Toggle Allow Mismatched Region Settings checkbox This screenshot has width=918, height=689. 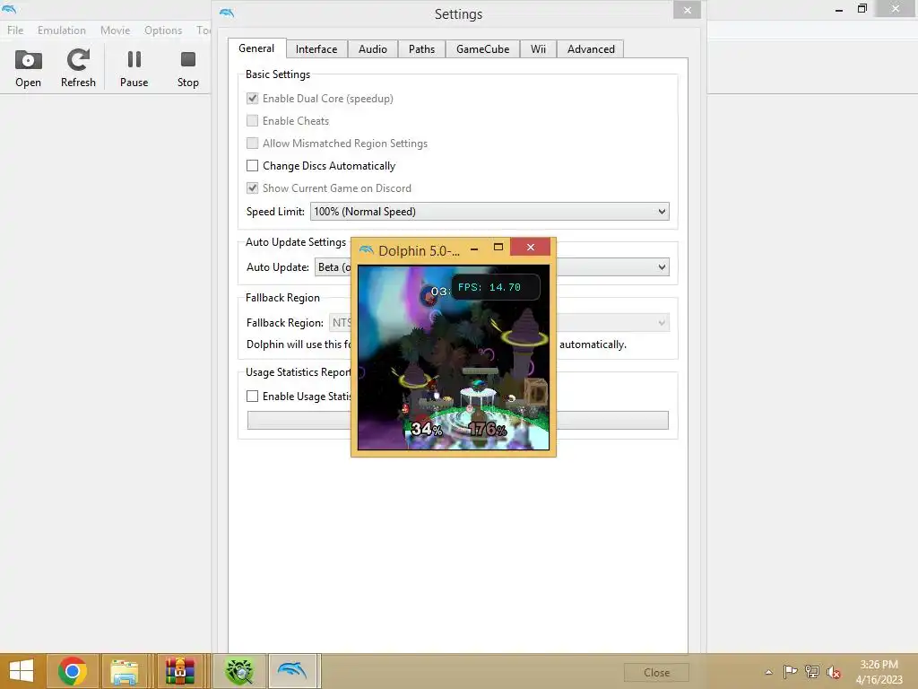click(252, 143)
